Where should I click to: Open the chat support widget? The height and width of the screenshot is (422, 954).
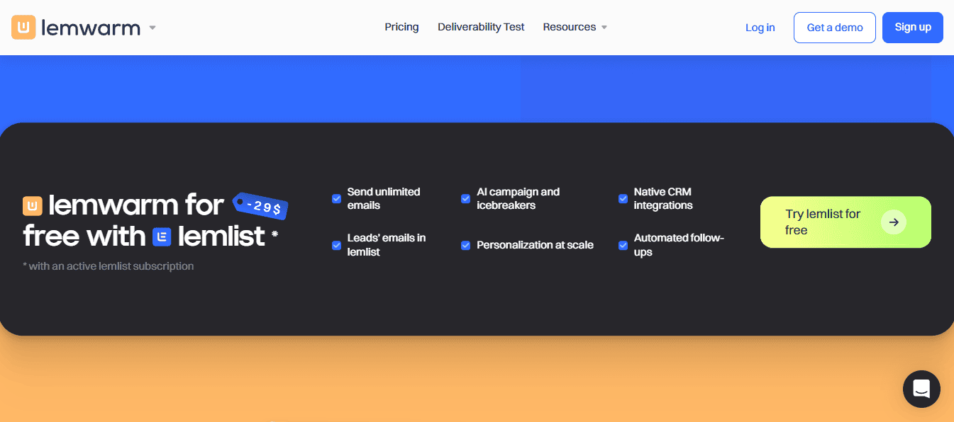click(921, 389)
